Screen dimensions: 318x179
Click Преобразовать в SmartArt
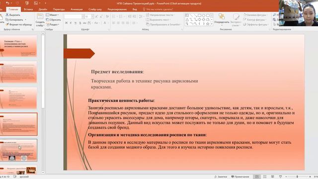click(163, 24)
